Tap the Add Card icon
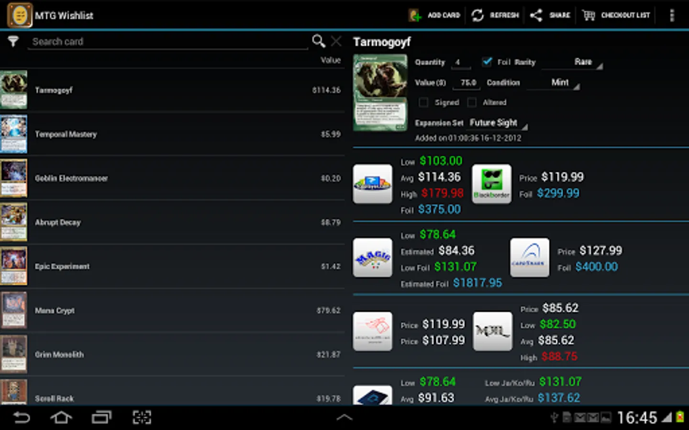 coord(415,15)
